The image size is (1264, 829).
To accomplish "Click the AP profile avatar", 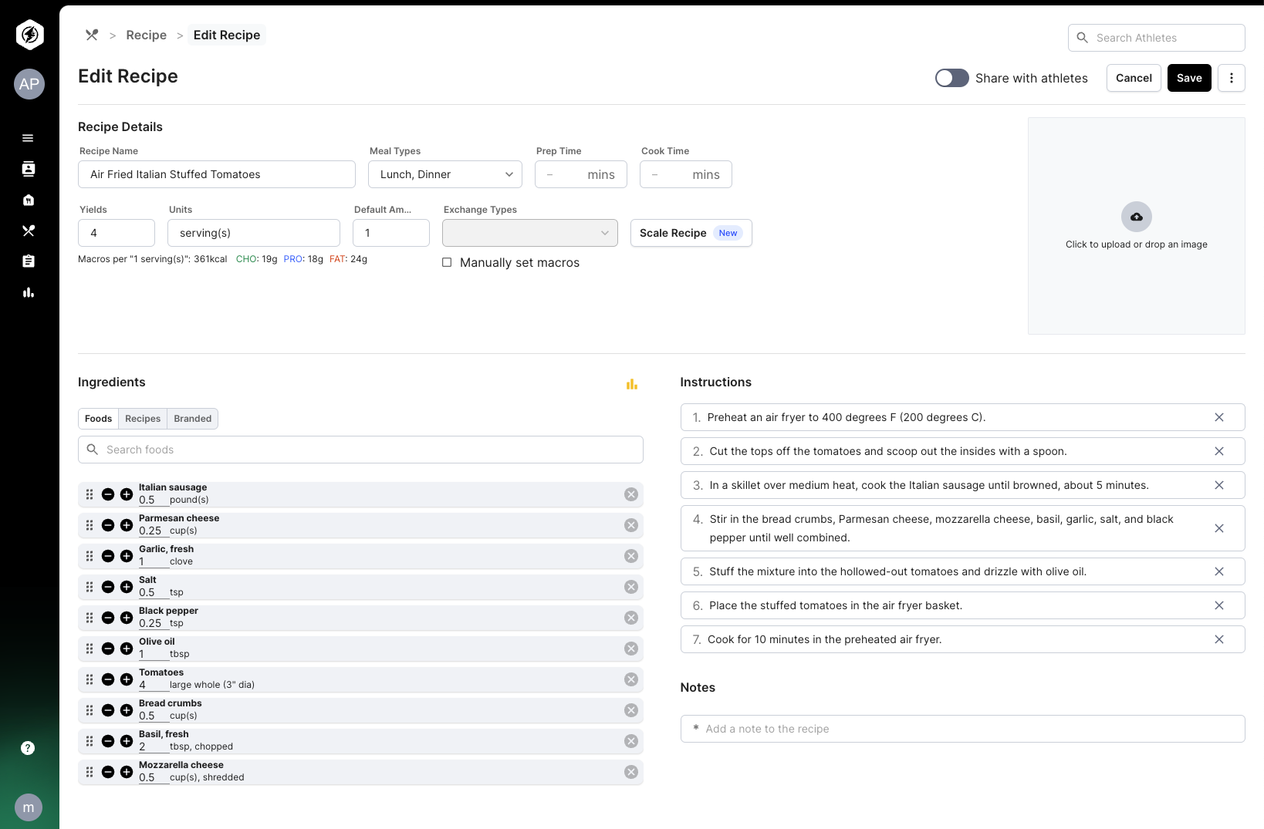I will (x=29, y=84).
